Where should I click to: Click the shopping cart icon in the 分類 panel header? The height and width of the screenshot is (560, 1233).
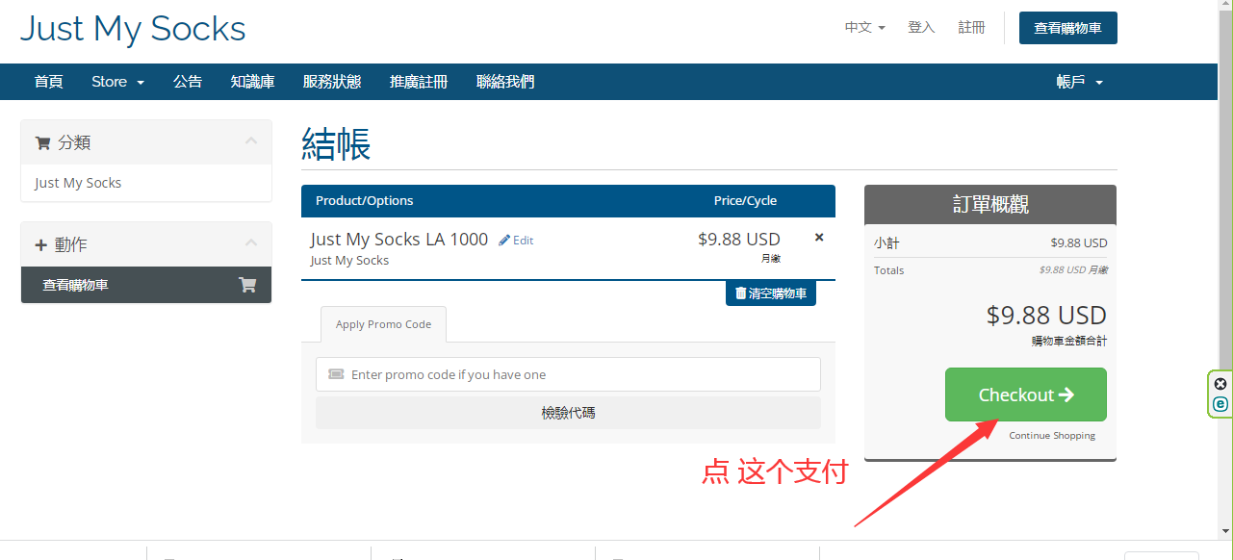click(42, 141)
